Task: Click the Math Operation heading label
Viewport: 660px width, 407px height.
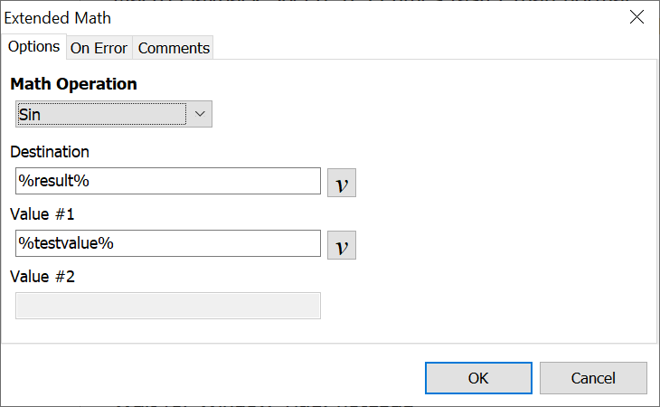Action: point(73,84)
